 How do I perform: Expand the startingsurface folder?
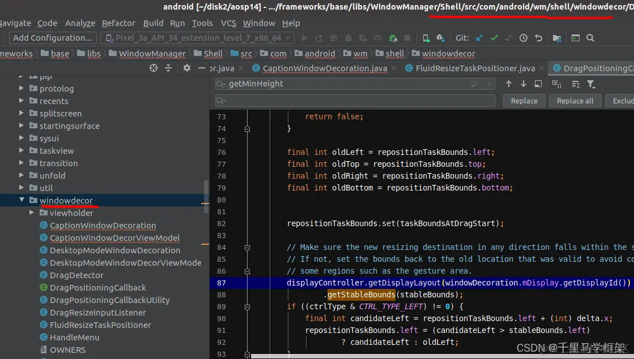click(21, 126)
